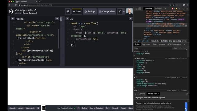The image size is (197, 111).
Task: Show more style pane tabs chevron
Action: point(184,44)
